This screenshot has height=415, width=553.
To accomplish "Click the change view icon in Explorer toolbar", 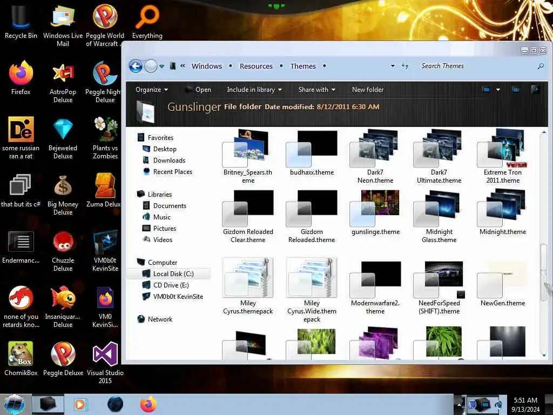I will tap(487, 90).
